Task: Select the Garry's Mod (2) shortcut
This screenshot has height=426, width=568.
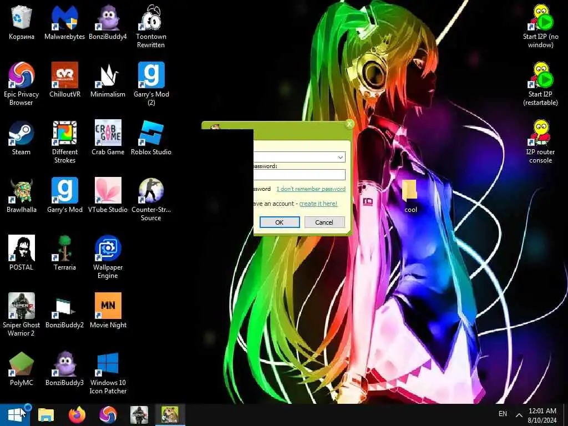Action: coord(151,84)
